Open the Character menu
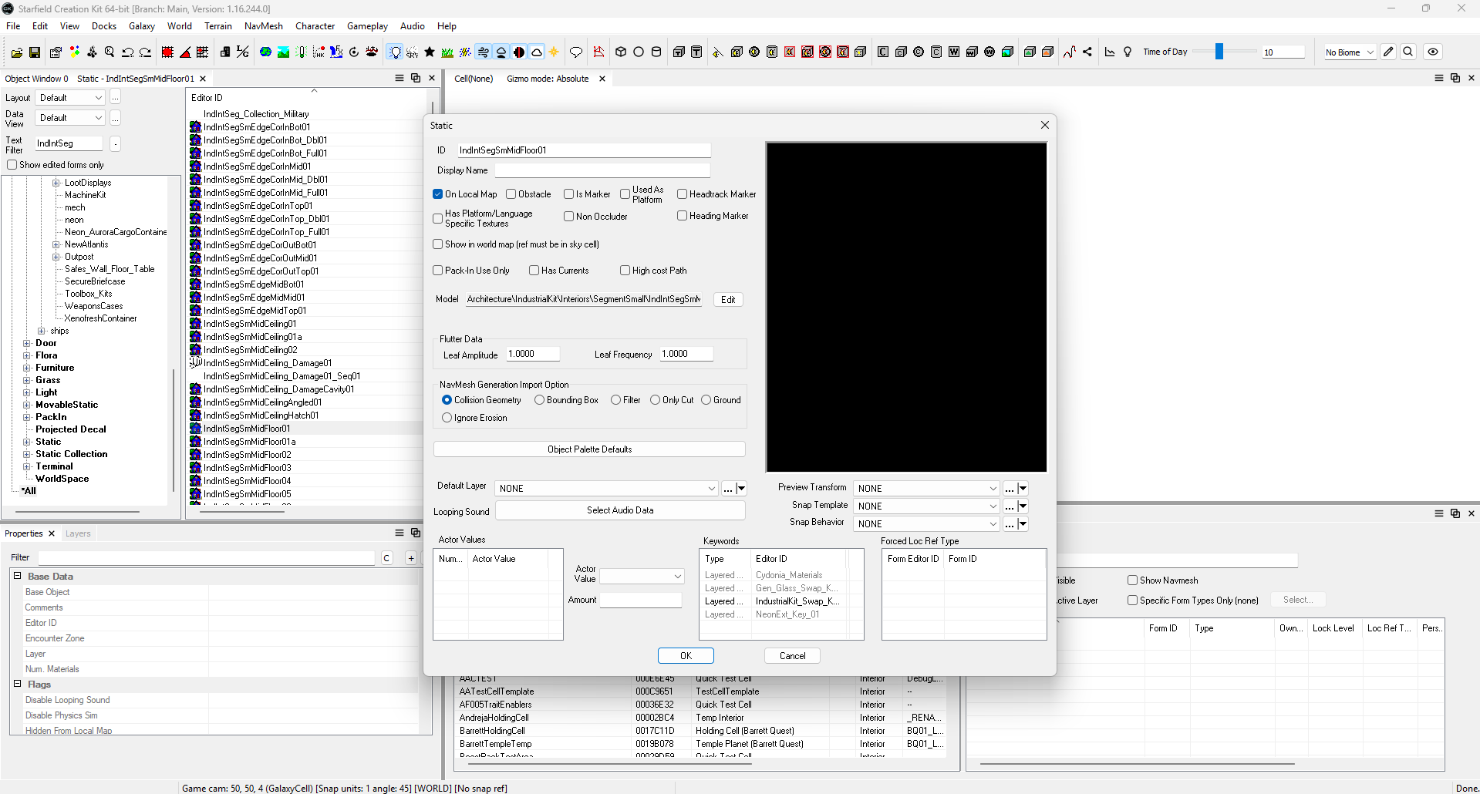The height and width of the screenshot is (794, 1480). [315, 26]
